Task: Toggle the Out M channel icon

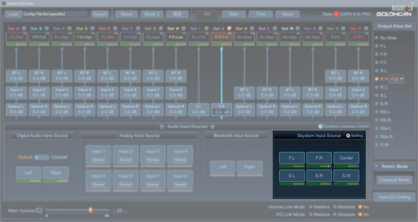Action: [298, 28]
